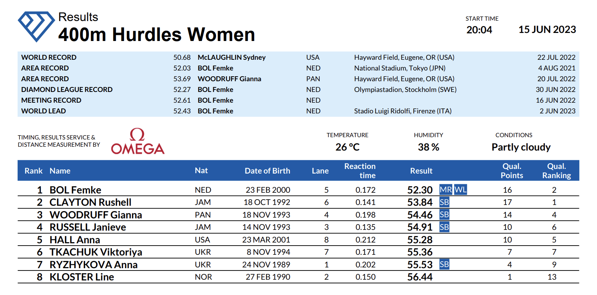Click the Qual. Points column header
The width and height of the screenshot is (597, 295).
tap(512, 171)
